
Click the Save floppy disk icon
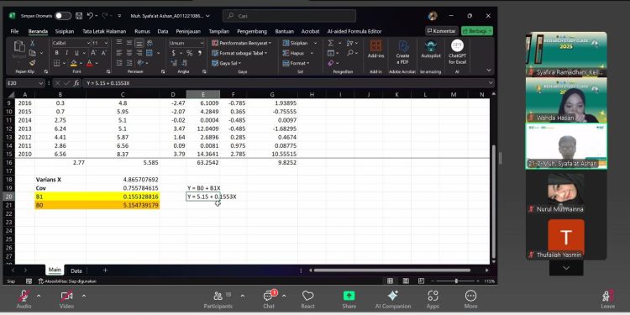click(x=79, y=16)
